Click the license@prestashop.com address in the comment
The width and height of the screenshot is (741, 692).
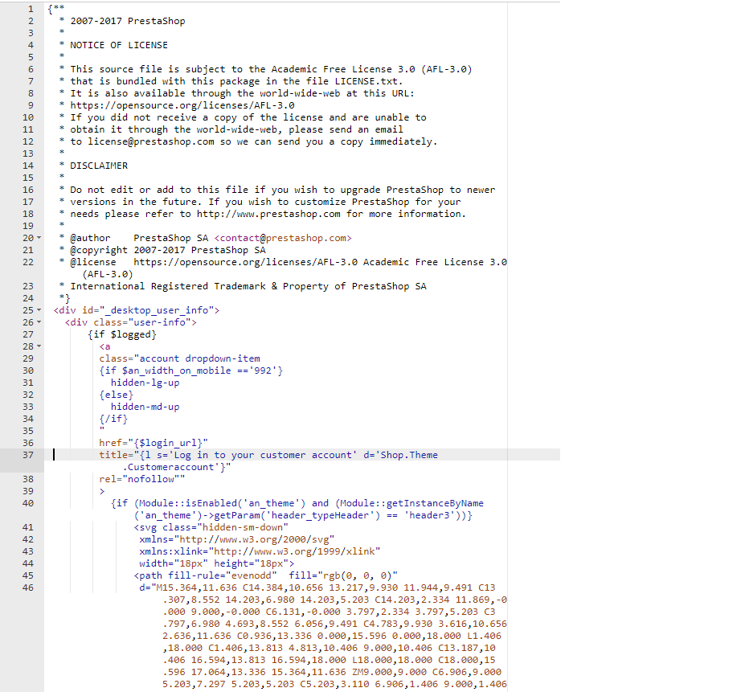click(151, 141)
